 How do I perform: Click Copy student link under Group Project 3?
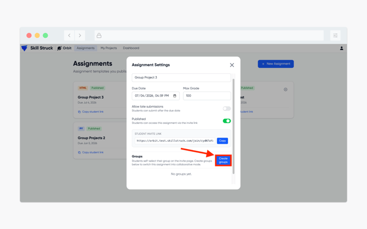93,112
